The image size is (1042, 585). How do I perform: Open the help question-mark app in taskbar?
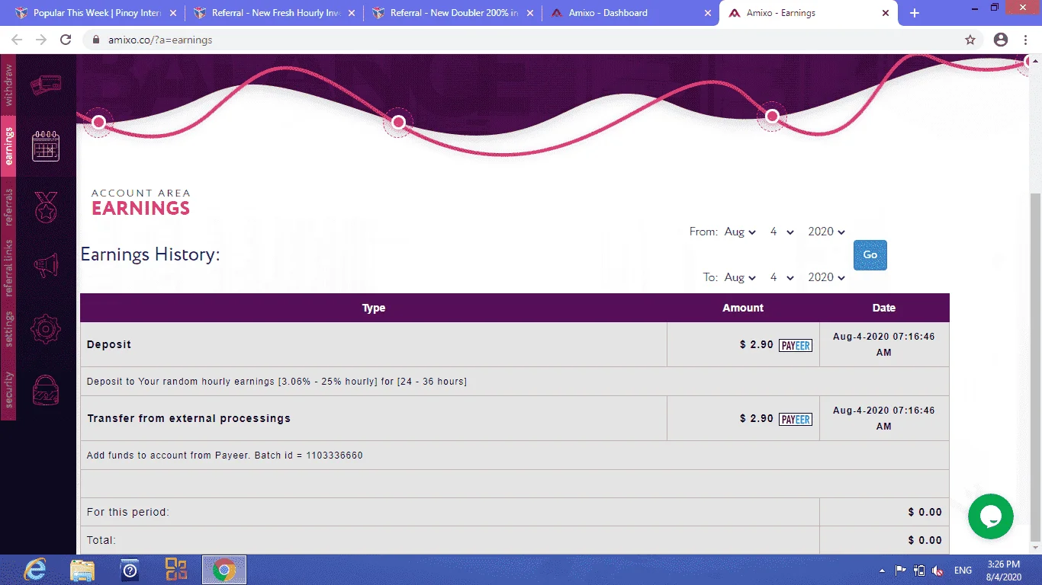coord(130,570)
